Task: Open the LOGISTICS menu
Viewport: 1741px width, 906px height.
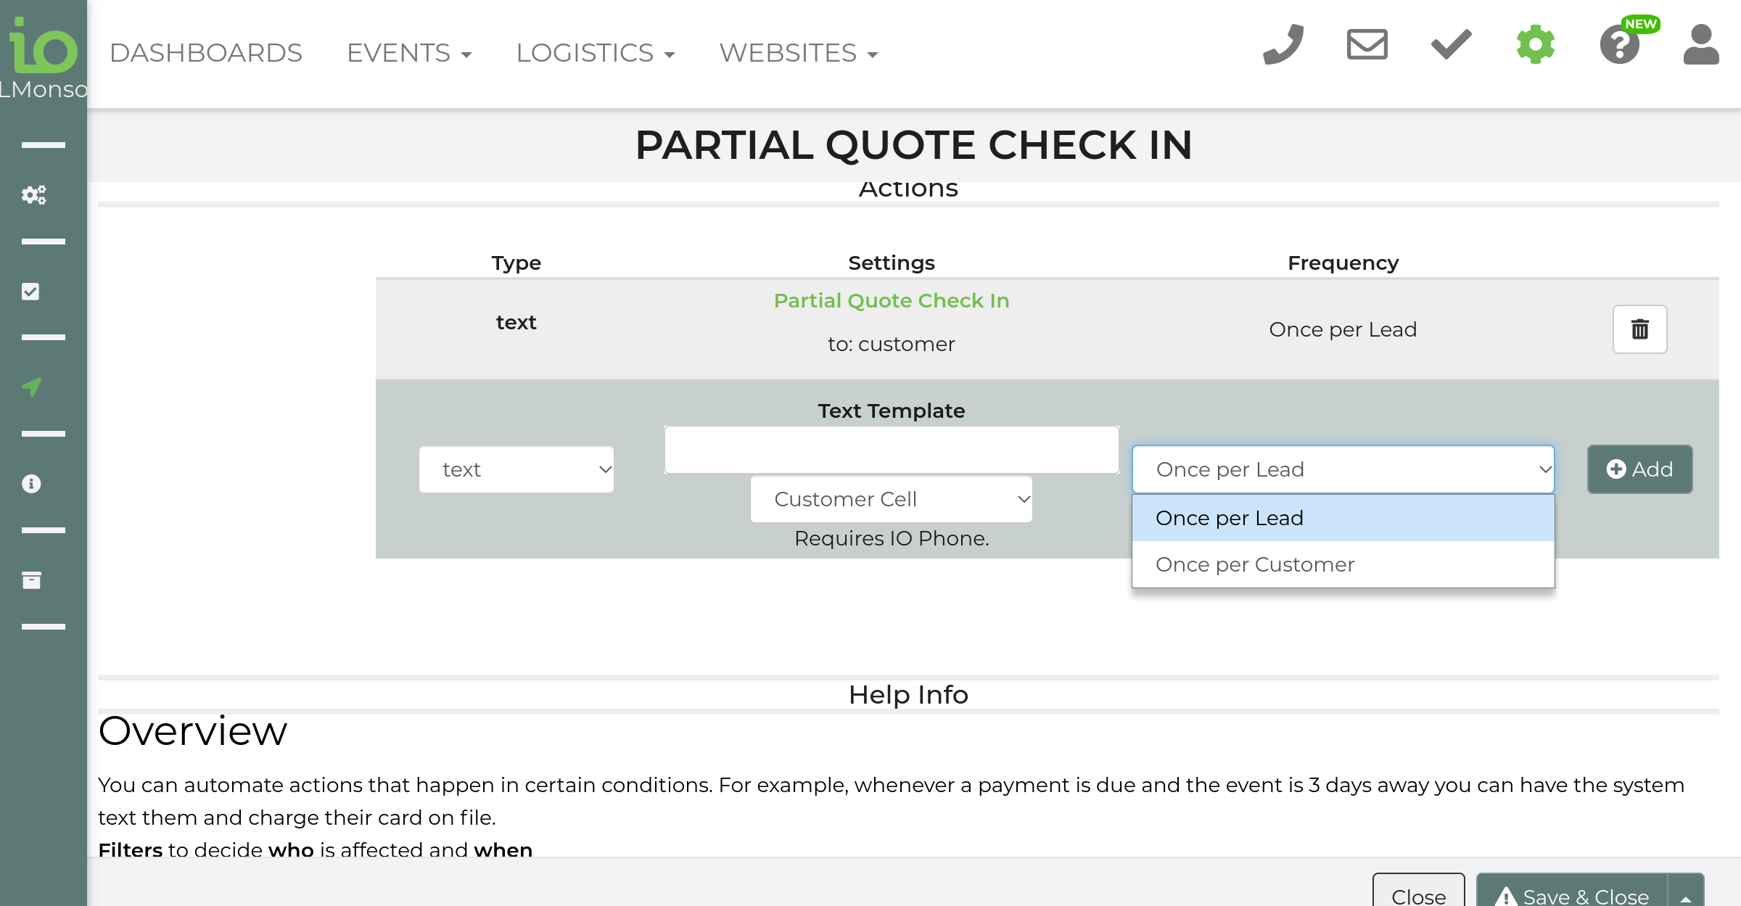Action: (x=595, y=53)
